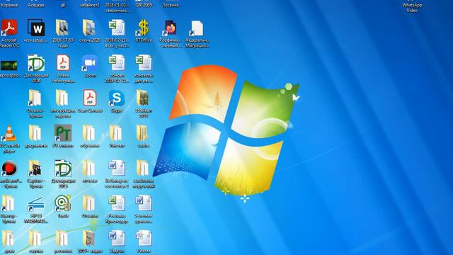Open the Задачи Word document

coord(116,239)
